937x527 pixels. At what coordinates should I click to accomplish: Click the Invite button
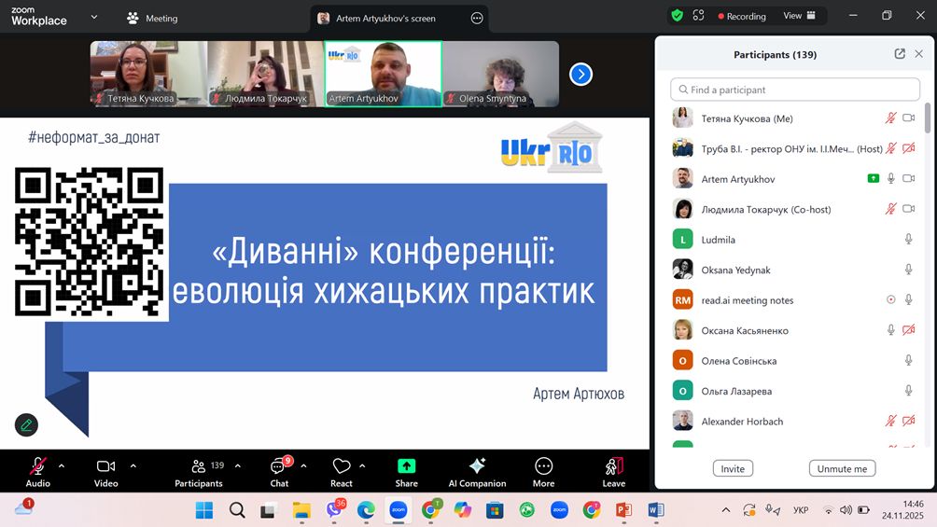coord(733,468)
